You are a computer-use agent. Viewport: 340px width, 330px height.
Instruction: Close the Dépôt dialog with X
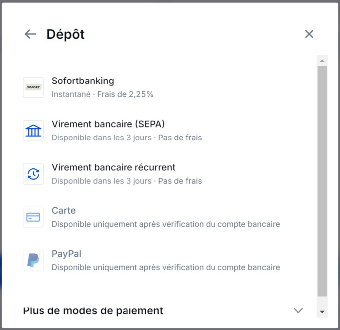309,34
